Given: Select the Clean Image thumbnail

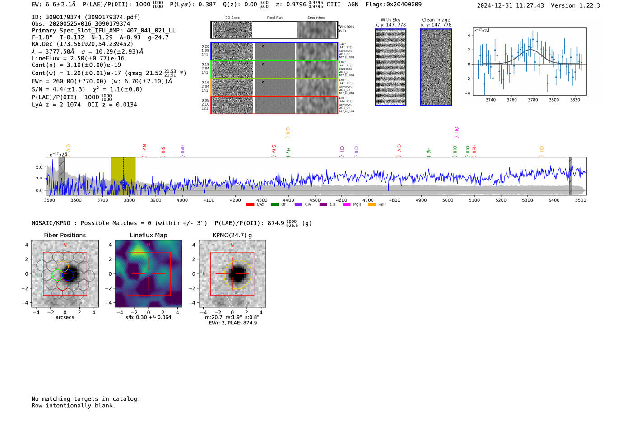Looking at the screenshot, I should 436,67.
